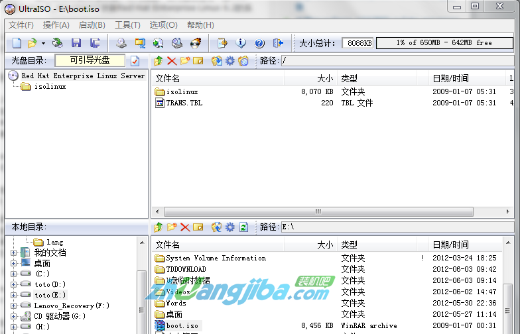Click the blue info icon in toolbar
Screen dimensions: 520x334
pyautogui.click(x=241, y=43)
